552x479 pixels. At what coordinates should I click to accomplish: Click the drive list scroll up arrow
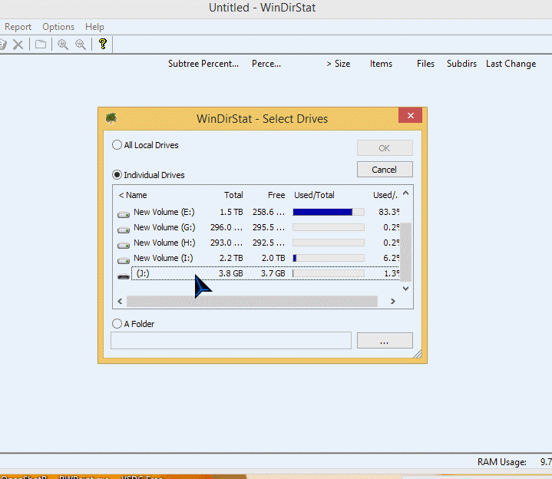point(405,193)
